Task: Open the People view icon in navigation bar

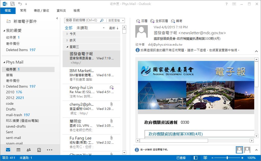Action: pos(29,150)
